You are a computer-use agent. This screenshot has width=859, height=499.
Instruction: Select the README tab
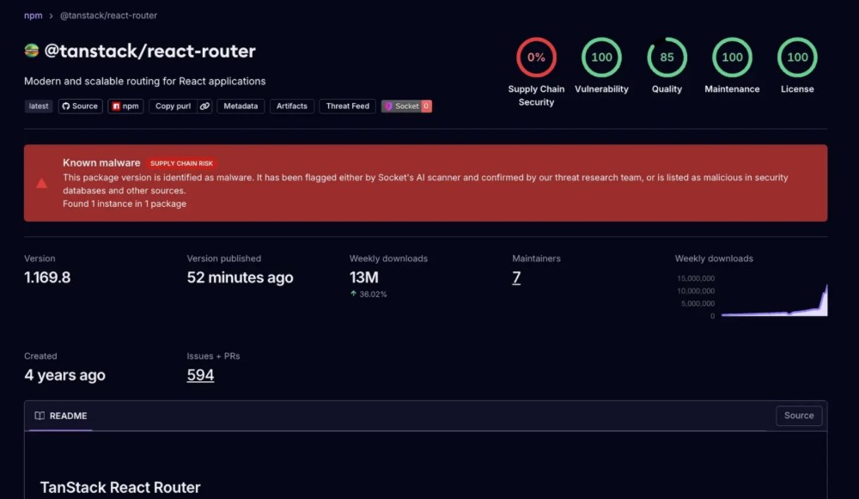point(61,416)
